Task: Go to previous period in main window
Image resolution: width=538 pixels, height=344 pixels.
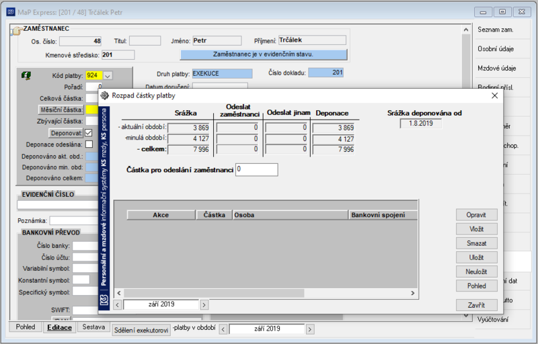Action: tap(223, 330)
